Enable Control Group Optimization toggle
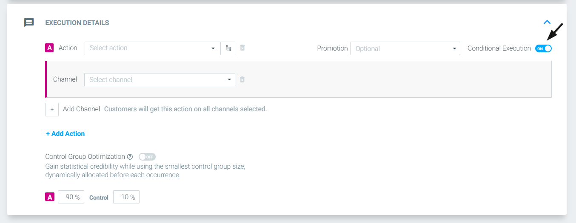576x223 pixels. click(x=147, y=157)
